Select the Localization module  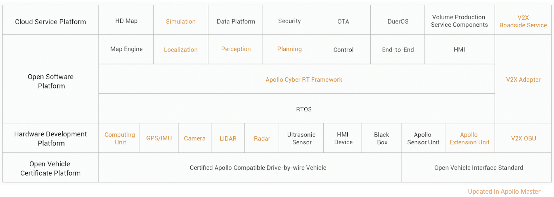point(181,50)
